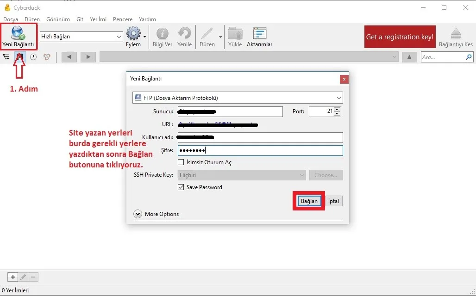Screen dimensions: 476x296
Task: Uncheck the Save Password checkbox
Action: [181, 187]
